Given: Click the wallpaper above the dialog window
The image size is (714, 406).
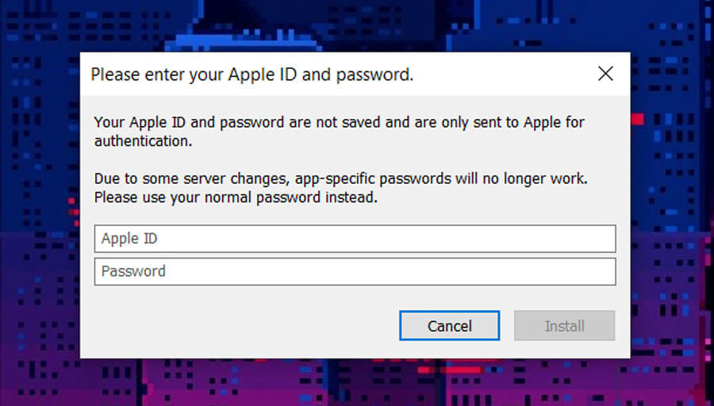Looking at the screenshot, I should point(357,25).
